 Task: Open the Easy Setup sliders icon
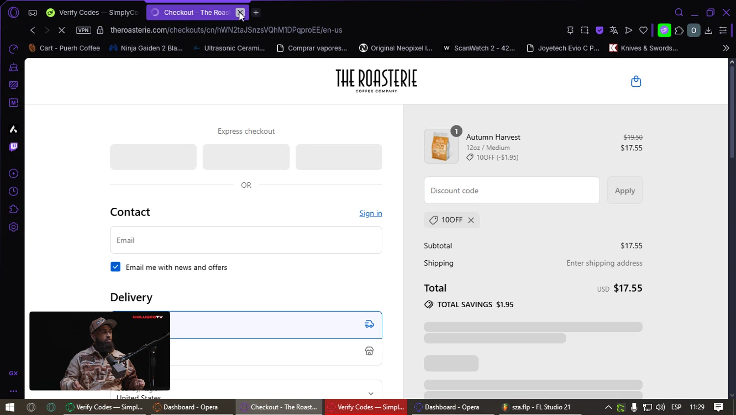click(723, 30)
